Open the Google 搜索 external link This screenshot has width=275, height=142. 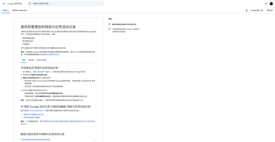click(x=257, y=10)
